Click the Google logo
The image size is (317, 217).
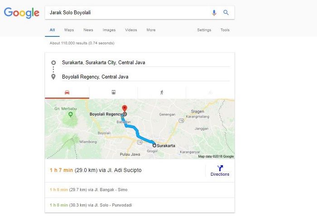click(22, 13)
